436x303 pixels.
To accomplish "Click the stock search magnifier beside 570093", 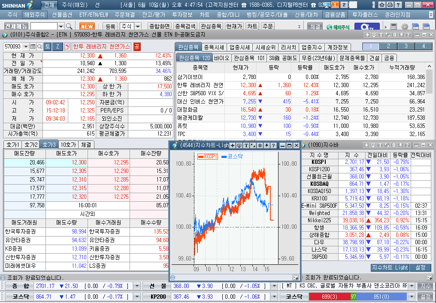I will click(x=40, y=47).
